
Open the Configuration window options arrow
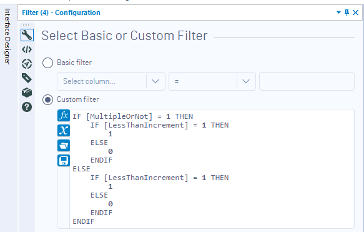pos(338,13)
